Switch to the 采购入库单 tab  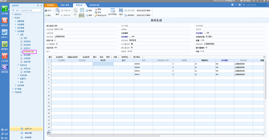point(65,5)
